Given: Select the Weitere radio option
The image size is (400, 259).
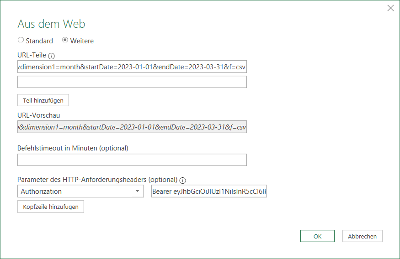Looking at the screenshot, I should point(65,40).
